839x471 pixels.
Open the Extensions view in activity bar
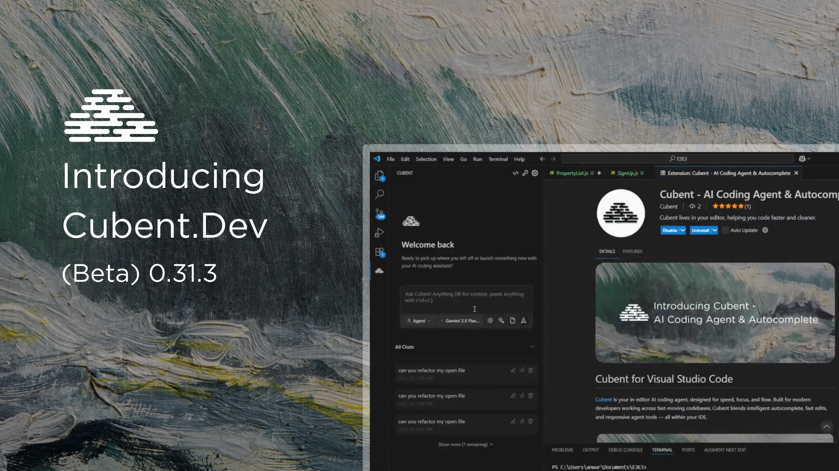379,252
